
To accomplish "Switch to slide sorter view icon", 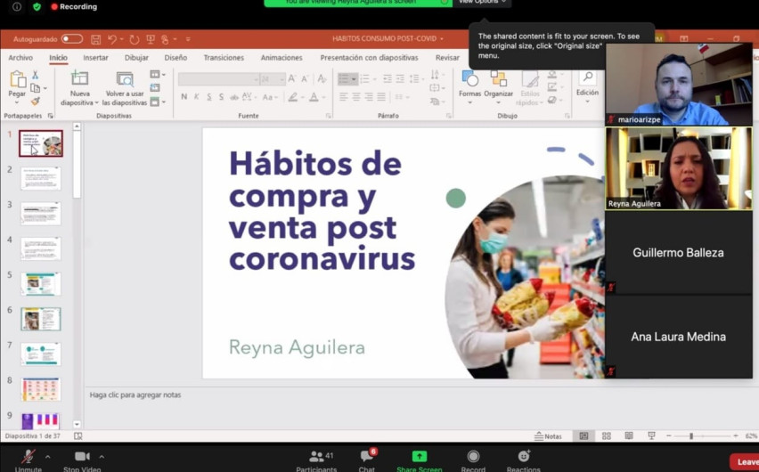I will 606,436.
